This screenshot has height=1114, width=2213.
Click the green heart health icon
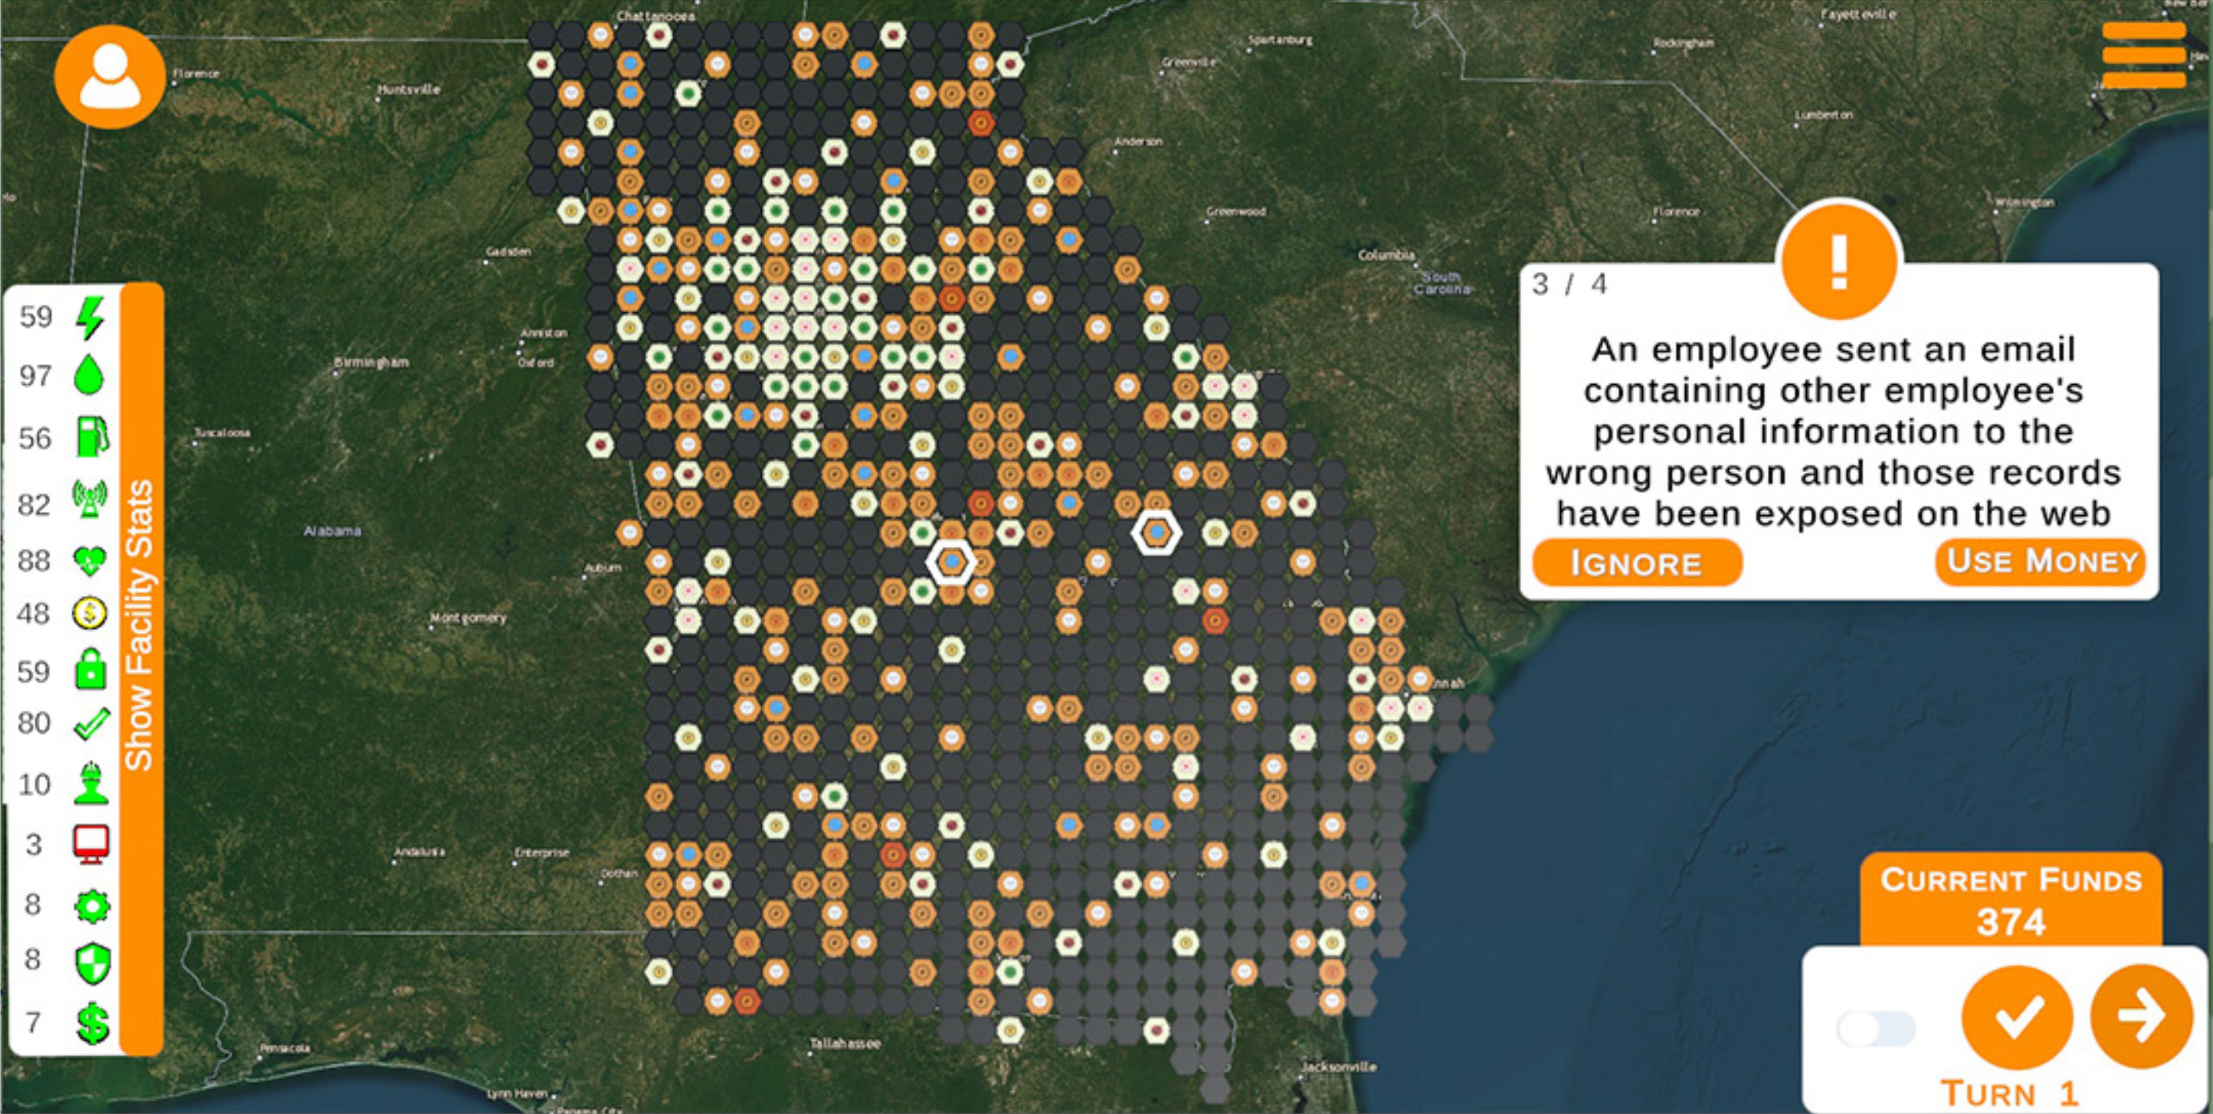coord(90,561)
